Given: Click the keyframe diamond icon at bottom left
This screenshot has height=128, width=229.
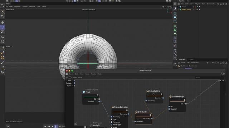Looking at the screenshot, I should point(8,127).
